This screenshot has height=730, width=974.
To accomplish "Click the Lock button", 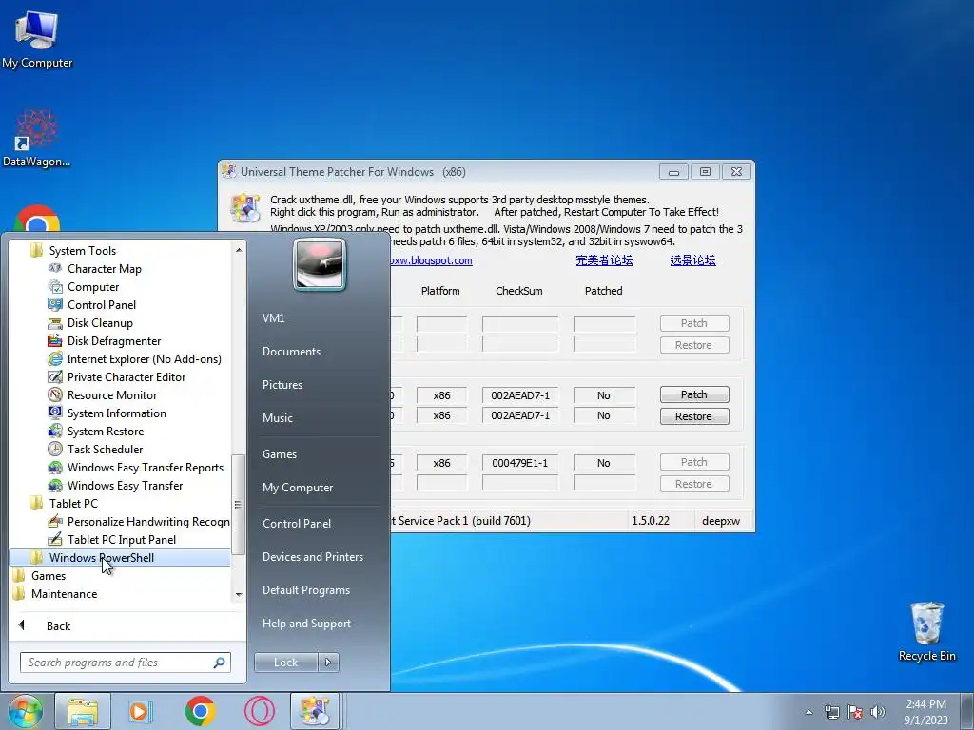I will click(x=285, y=663).
